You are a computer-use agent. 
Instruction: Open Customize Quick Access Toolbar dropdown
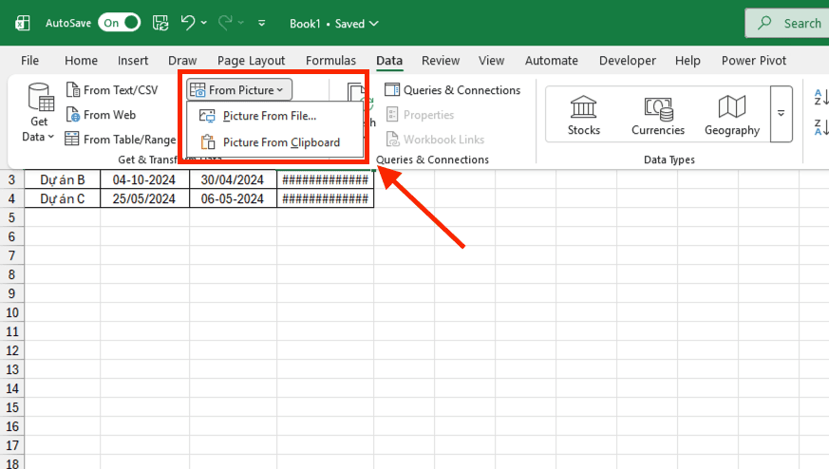coord(262,23)
